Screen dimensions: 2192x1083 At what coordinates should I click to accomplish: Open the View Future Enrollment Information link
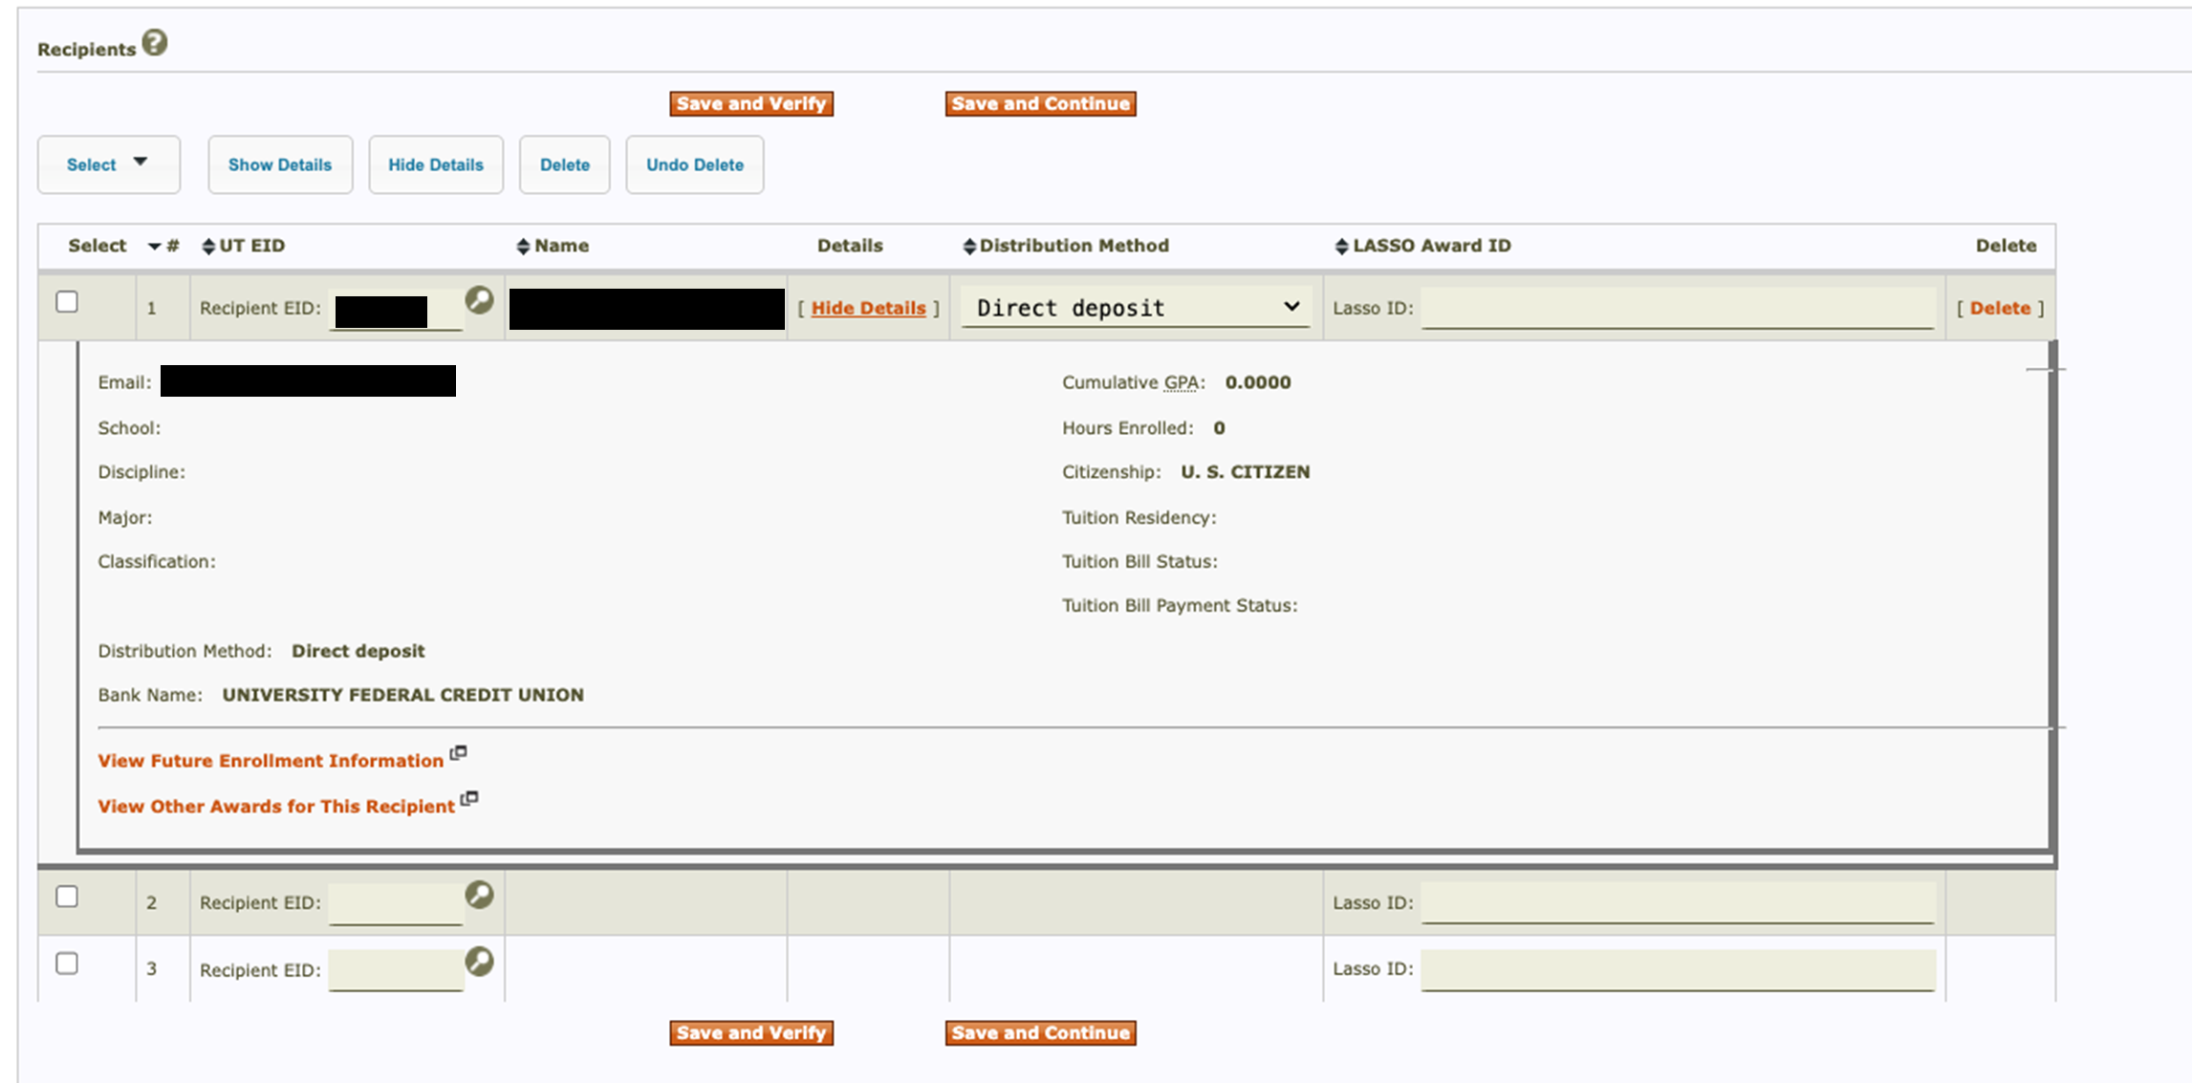click(271, 761)
